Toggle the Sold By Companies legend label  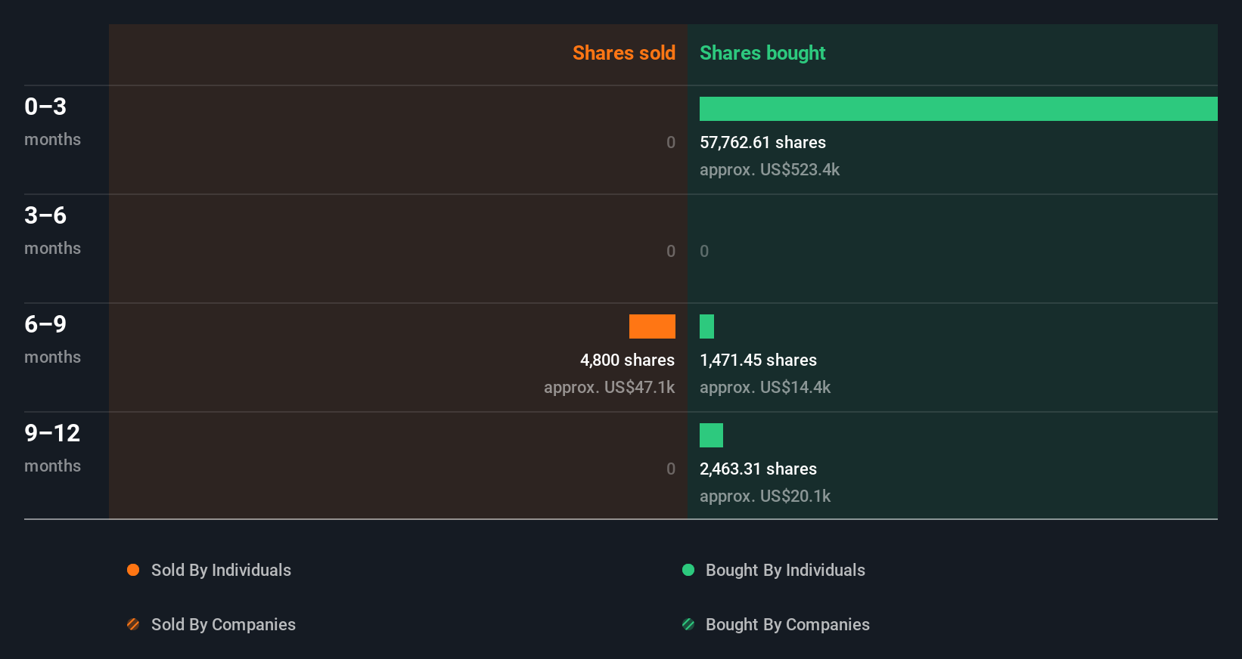point(223,624)
